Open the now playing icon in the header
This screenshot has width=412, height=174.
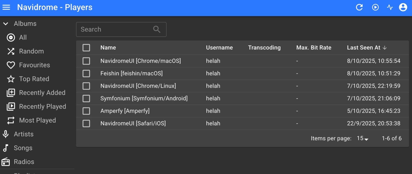(375, 7)
